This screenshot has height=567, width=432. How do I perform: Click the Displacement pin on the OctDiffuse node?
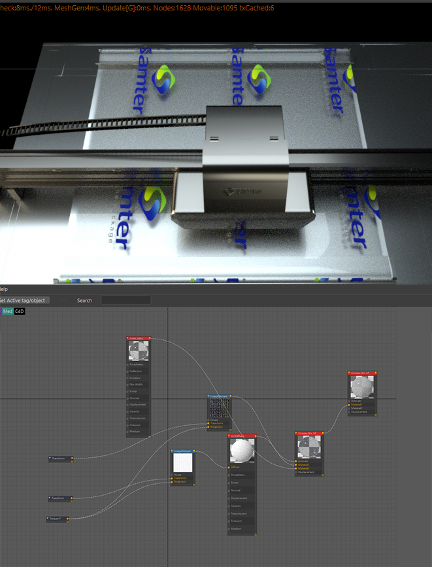click(229, 498)
